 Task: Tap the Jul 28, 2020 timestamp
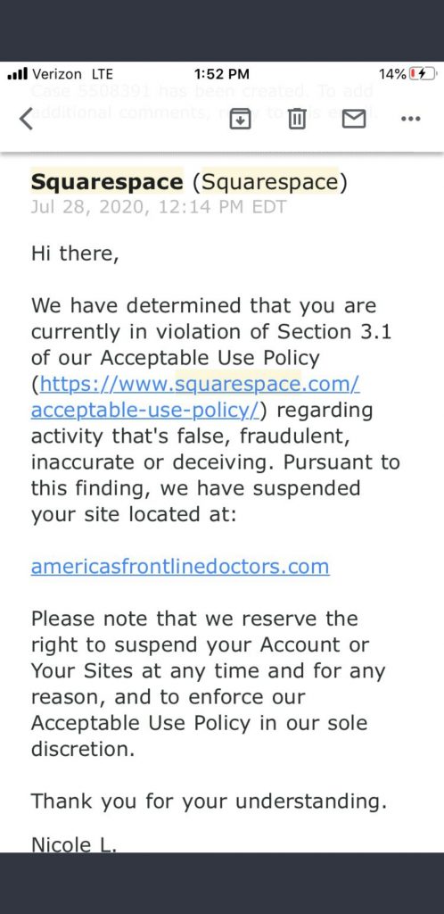(x=159, y=207)
